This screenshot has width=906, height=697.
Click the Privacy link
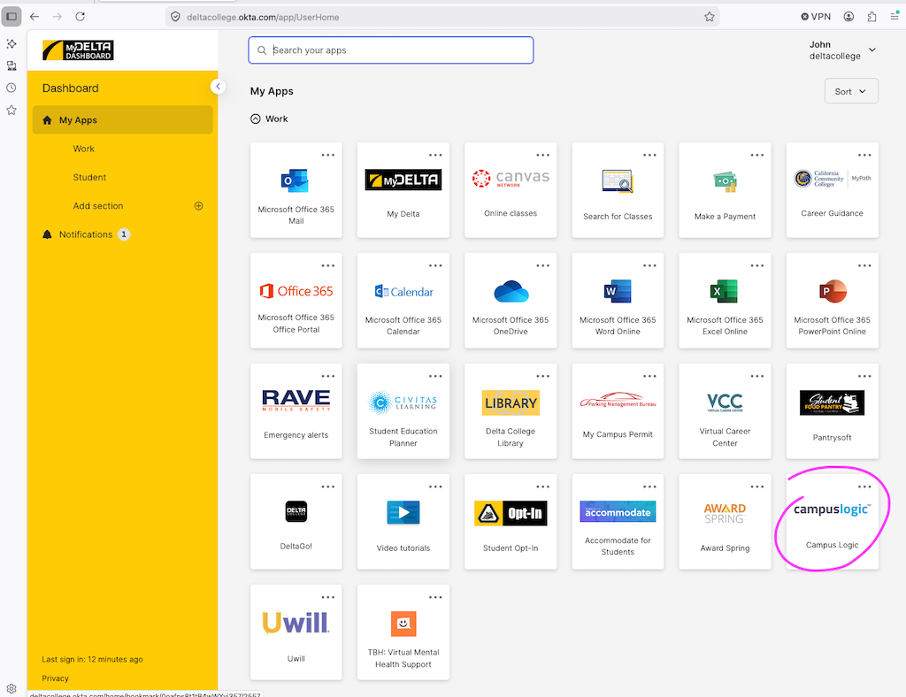point(55,678)
